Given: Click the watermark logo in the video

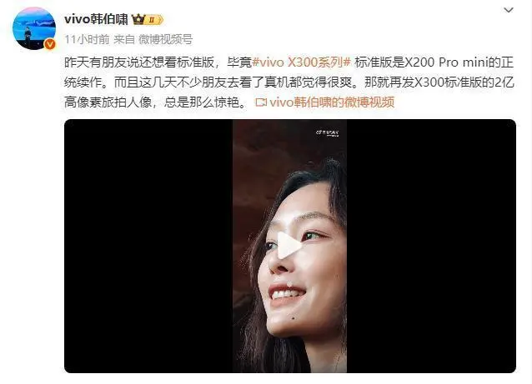Looking at the screenshot, I should click(x=328, y=132).
